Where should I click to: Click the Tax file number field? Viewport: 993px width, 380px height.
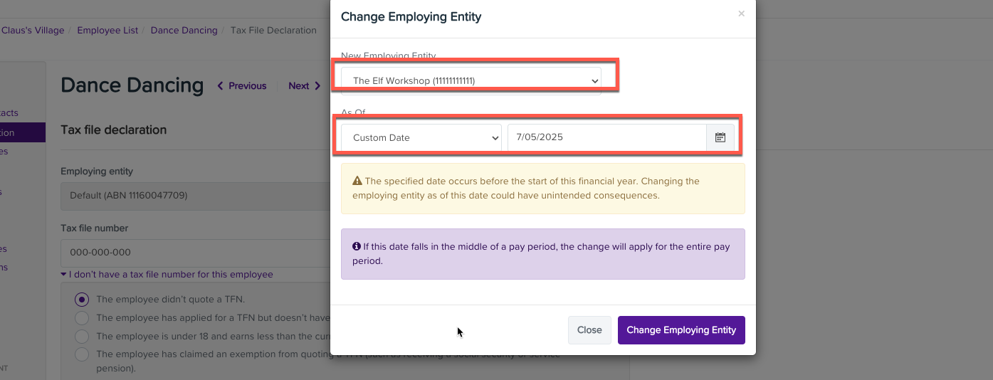point(192,252)
